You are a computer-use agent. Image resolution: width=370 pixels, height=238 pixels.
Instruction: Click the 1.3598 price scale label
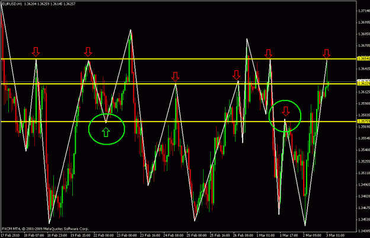[x=364, y=103]
